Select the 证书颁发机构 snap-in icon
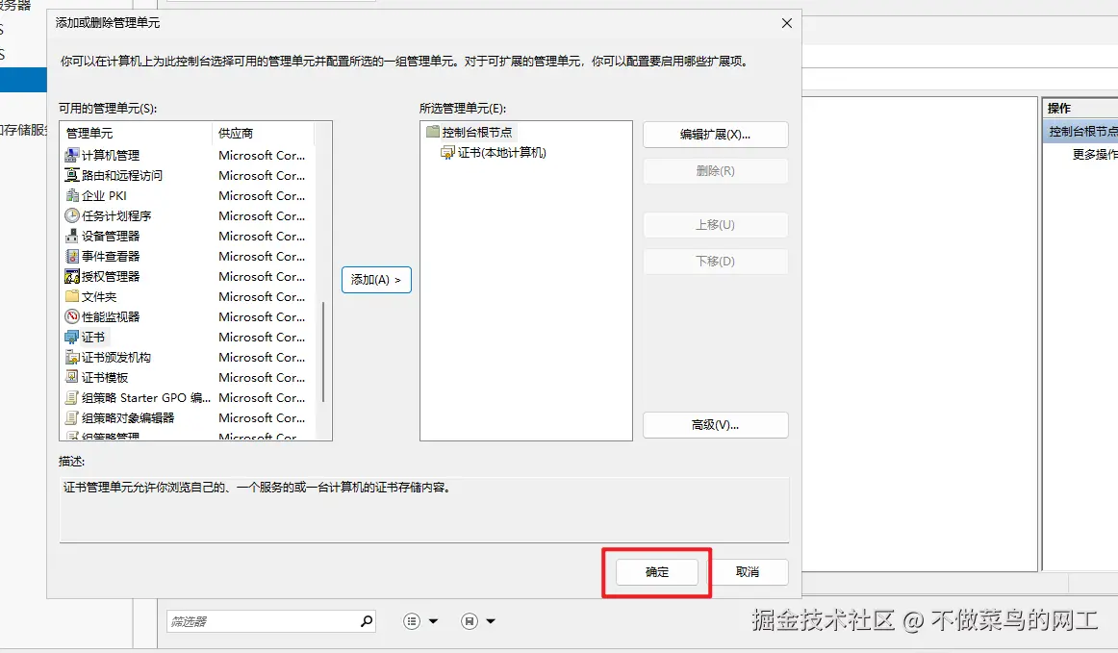This screenshot has height=653, width=1118. (x=72, y=357)
